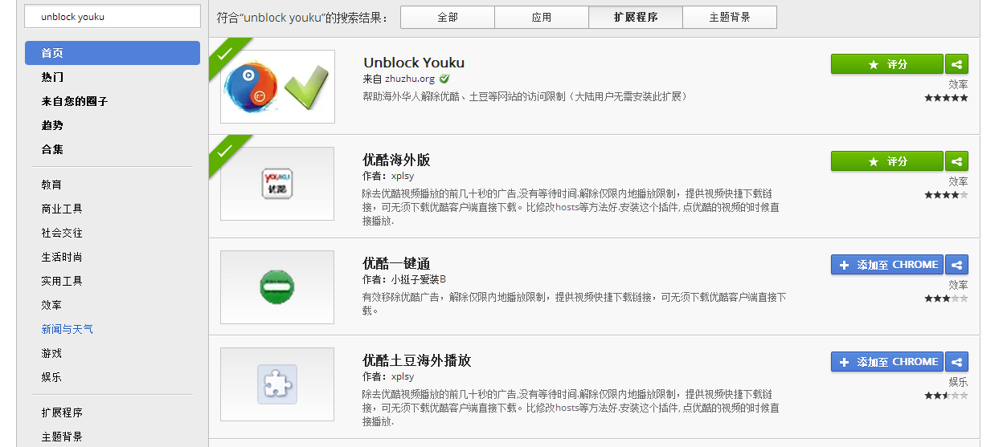The height and width of the screenshot is (447, 1003).
Task: Select the 扩展程序 filter tab
Action: click(x=636, y=17)
